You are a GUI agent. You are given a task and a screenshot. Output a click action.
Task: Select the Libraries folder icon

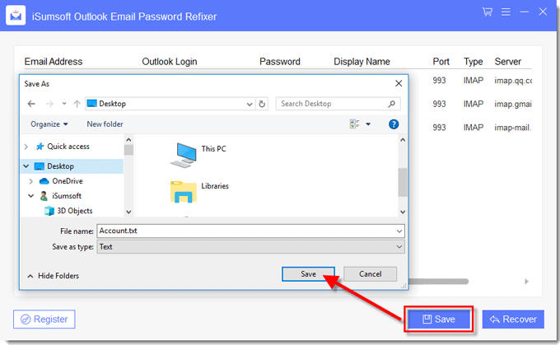pos(183,192)
